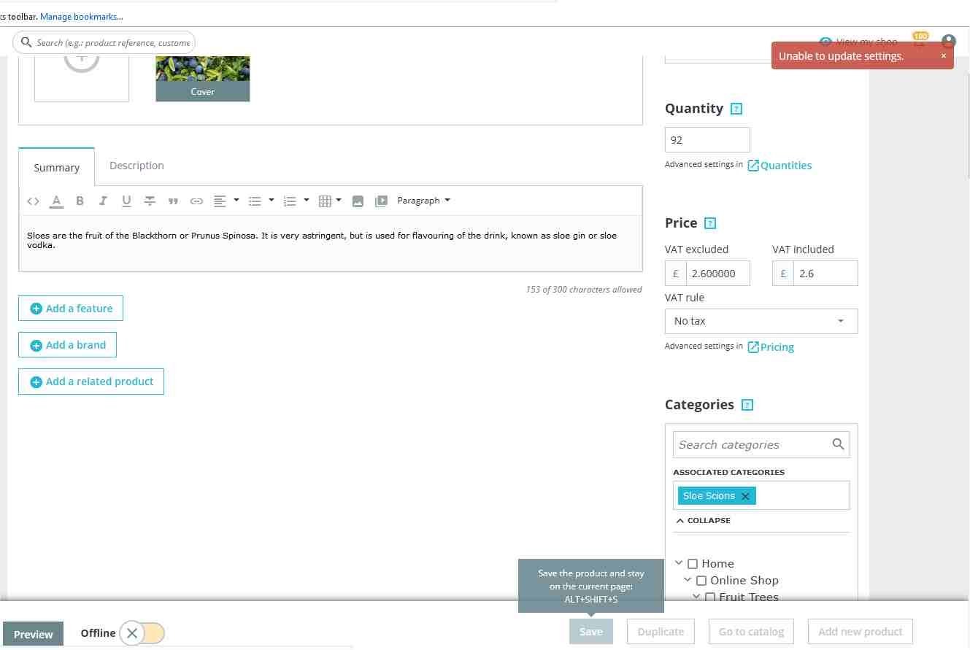The width and height of the screenshot is (970, 650).
Task: Edit the VAT excluded price field
Action: tap(717, 274)
